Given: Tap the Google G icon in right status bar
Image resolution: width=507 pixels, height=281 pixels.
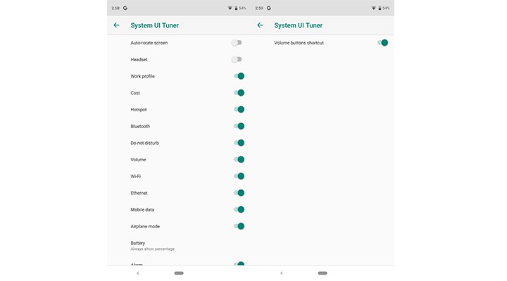Looking at the screenshot, I should click(269, 8).
